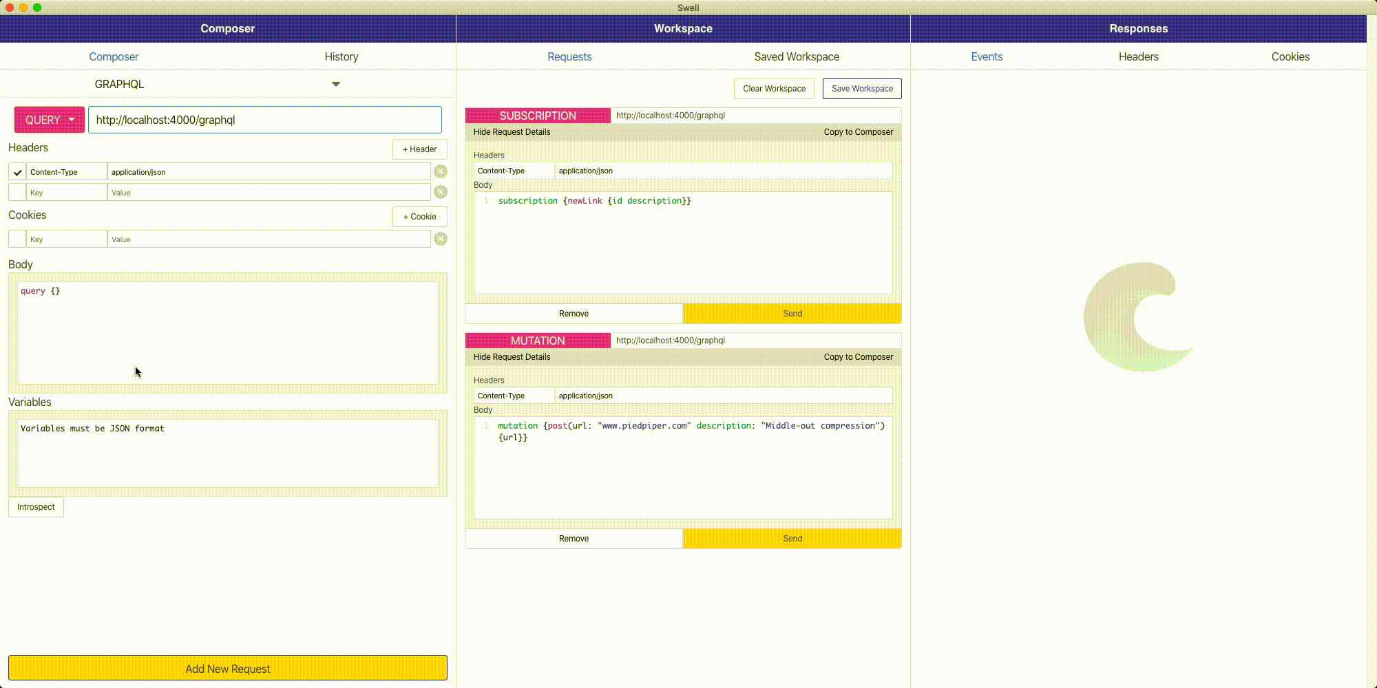Click the MUTATION label badge
Screen dimensions: 1377x688
[538, 341]
